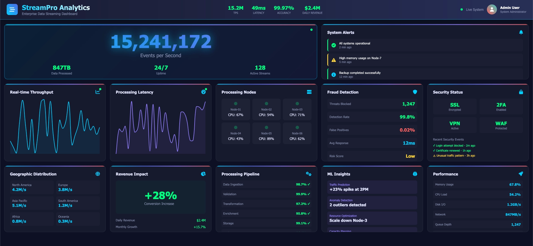Select the VPN Active security tile
This screenshot has height=246, width=533.
click(455, 125)
